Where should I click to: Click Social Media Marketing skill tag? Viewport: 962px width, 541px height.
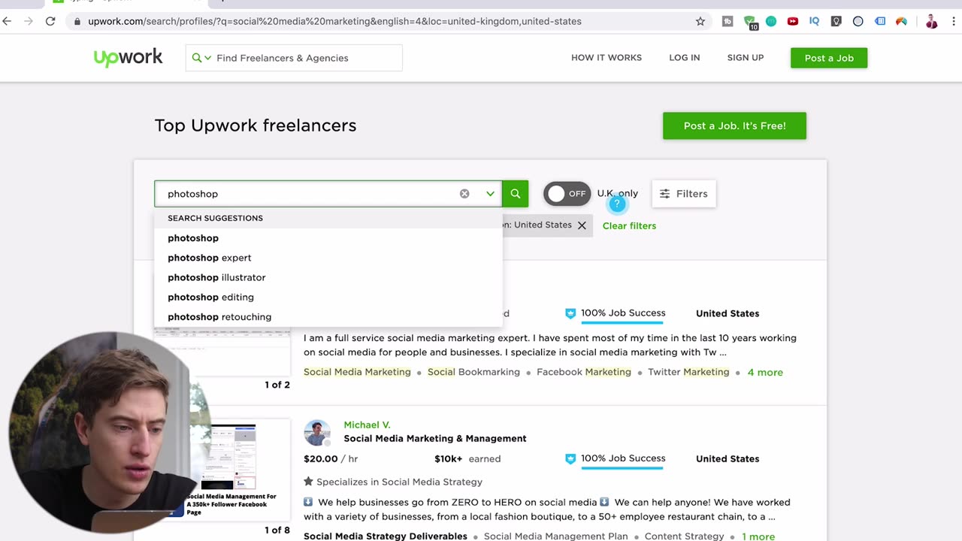[357, 372]
